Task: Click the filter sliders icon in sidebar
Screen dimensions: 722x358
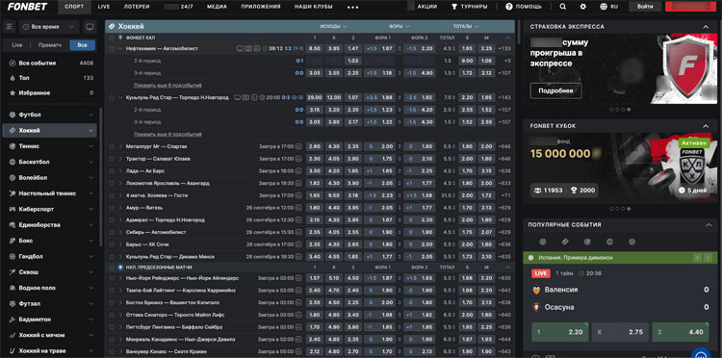Action: click(10, 27)
